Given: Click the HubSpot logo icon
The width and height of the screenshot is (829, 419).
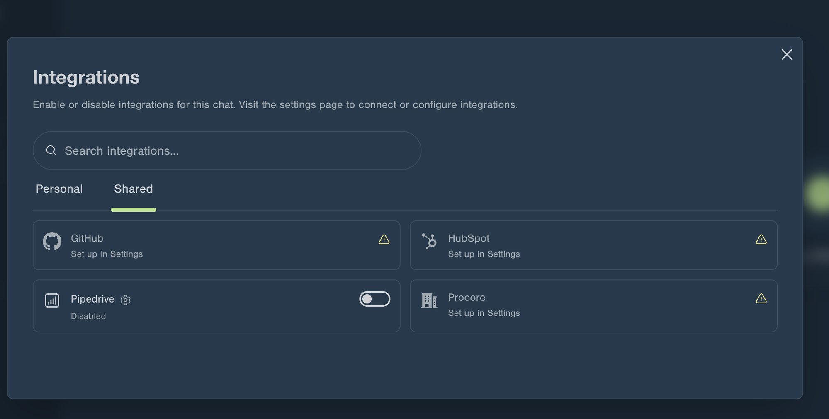Looking at the screenshot, I should pyautogui.click(x=429, y=241).
